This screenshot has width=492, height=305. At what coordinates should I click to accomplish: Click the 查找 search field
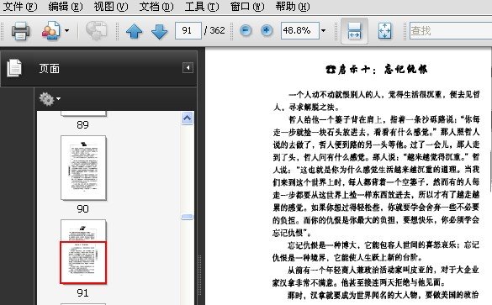click(451, 30)
